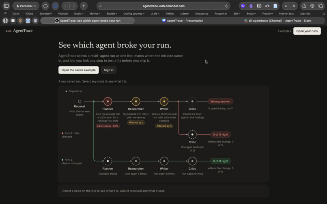This screenshot has width=327, height=204.
Task: Open the Notion web clipper extension
Action: (259, 6)
